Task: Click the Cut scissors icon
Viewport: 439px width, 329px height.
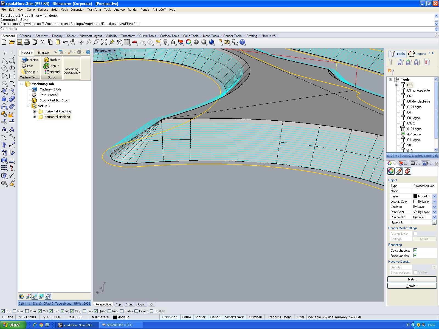Action: pyautogui.click(x=43, y=42)
